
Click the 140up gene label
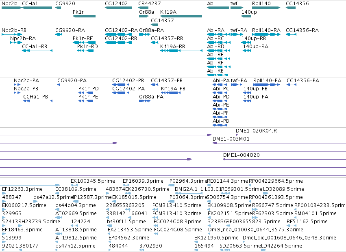249,12
